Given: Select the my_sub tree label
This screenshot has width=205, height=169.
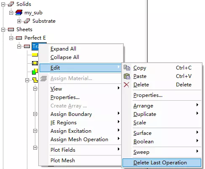Looking at the screenshot, I should pyautogui.click(x=33, y=13).
